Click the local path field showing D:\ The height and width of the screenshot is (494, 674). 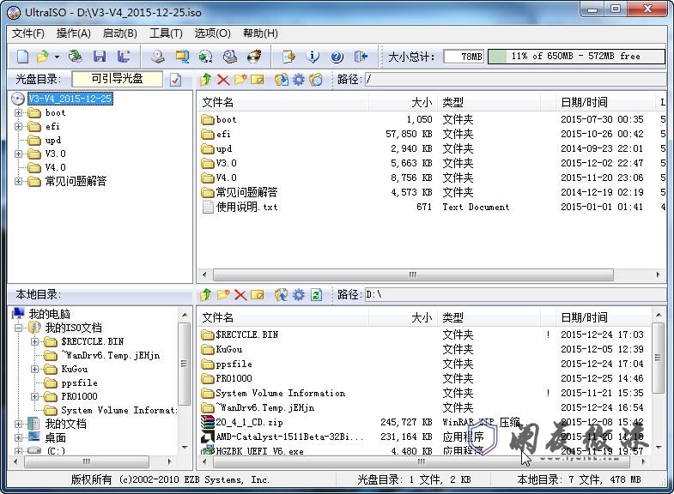pyautogui.click(x=515, y=295)
